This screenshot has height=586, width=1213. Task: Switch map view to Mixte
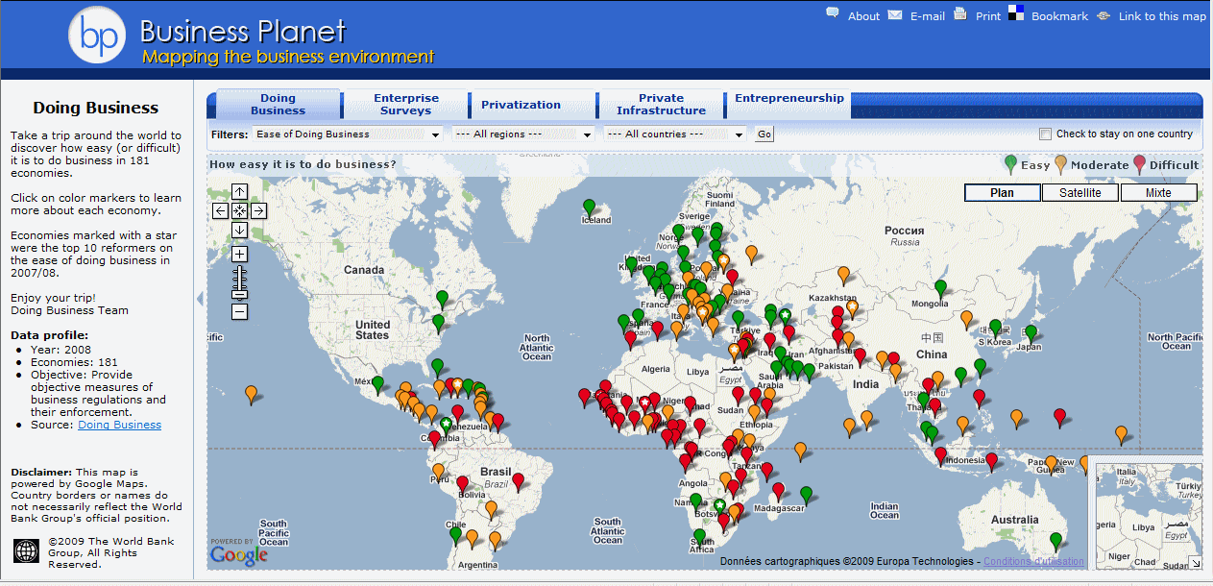coord(1159,193)
